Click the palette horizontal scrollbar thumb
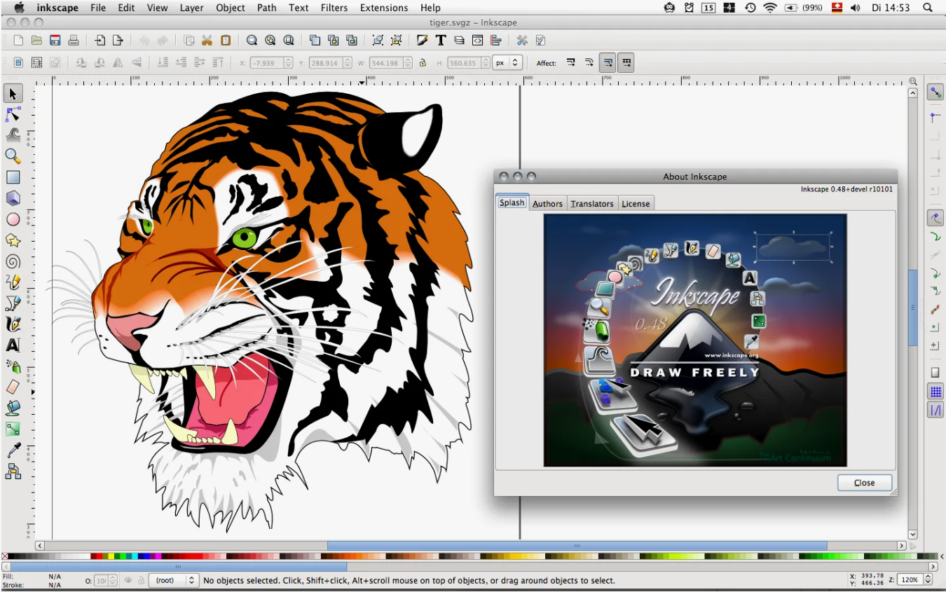946x592 pixels. tap(179, 567)
